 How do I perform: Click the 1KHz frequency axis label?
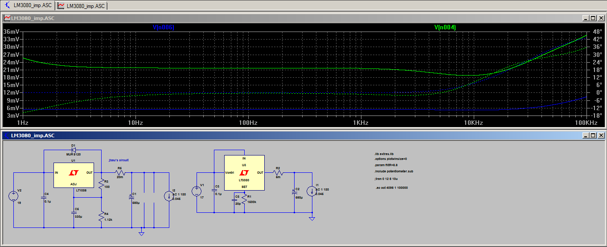(361, 123)
